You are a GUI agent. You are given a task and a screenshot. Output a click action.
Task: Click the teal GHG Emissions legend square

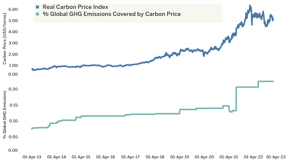[x=37, y=14]
